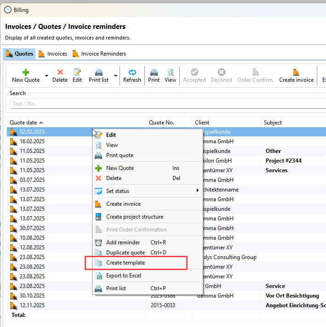Switch to the Invoices tab
326x327 pixels.
[x=53, y=54]
